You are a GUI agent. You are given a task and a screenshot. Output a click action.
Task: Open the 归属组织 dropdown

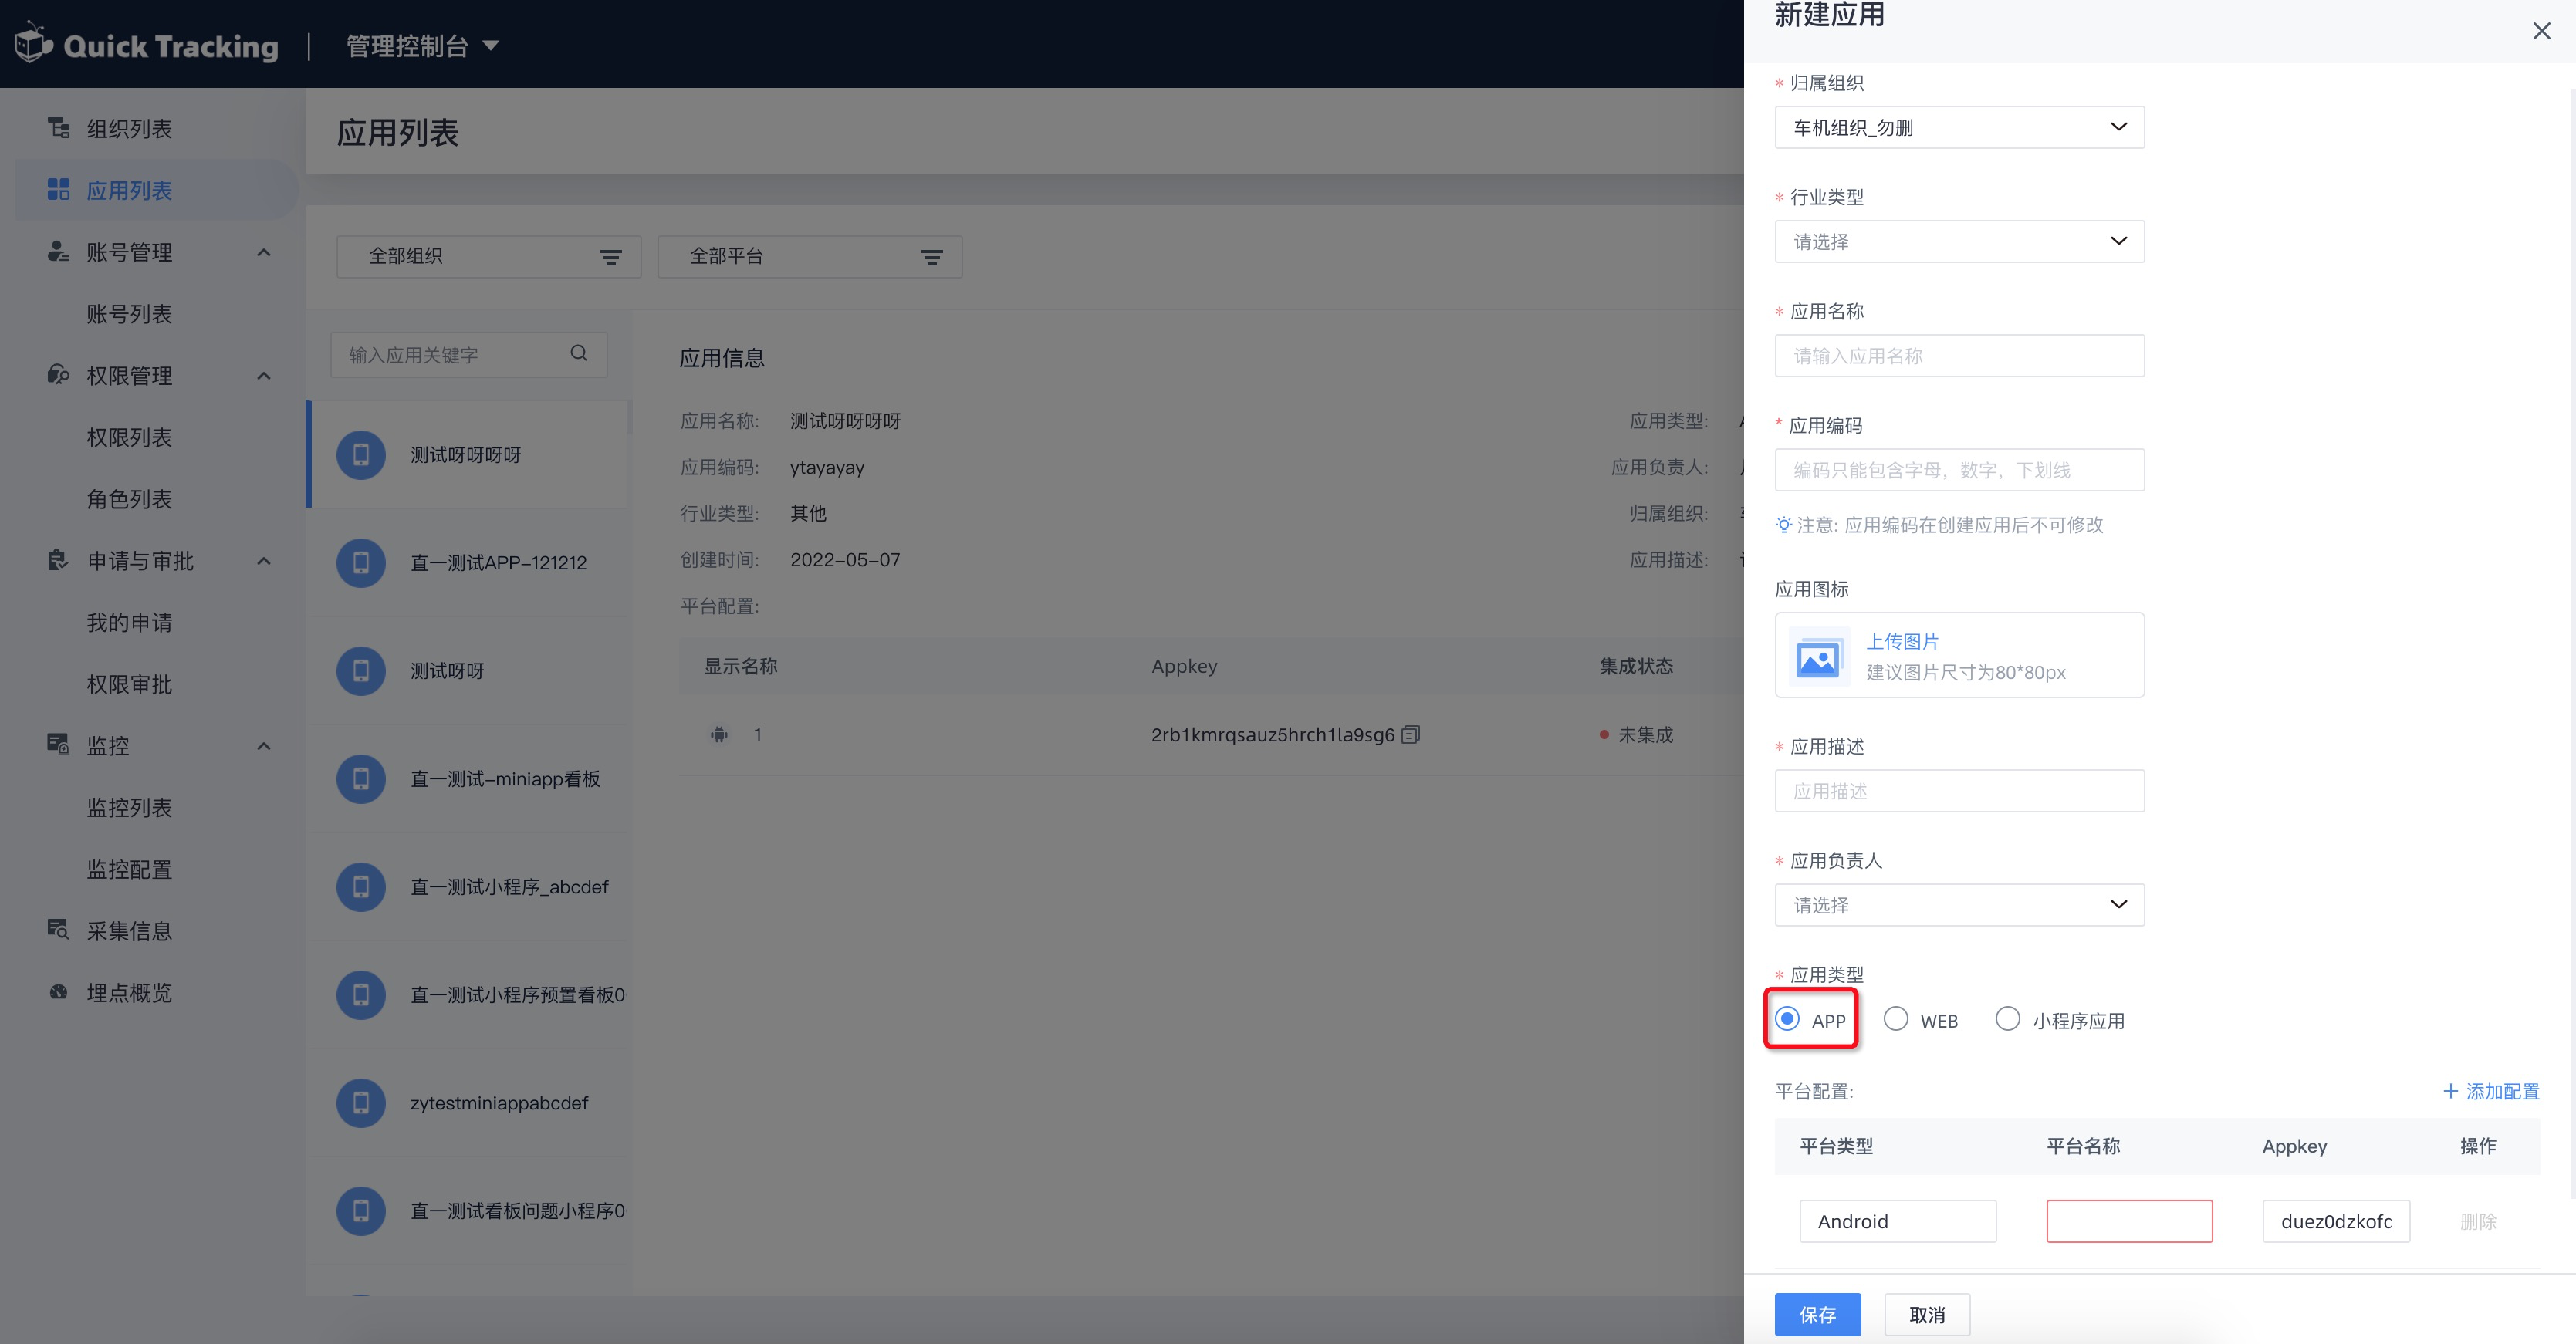tap(1959, 127)
